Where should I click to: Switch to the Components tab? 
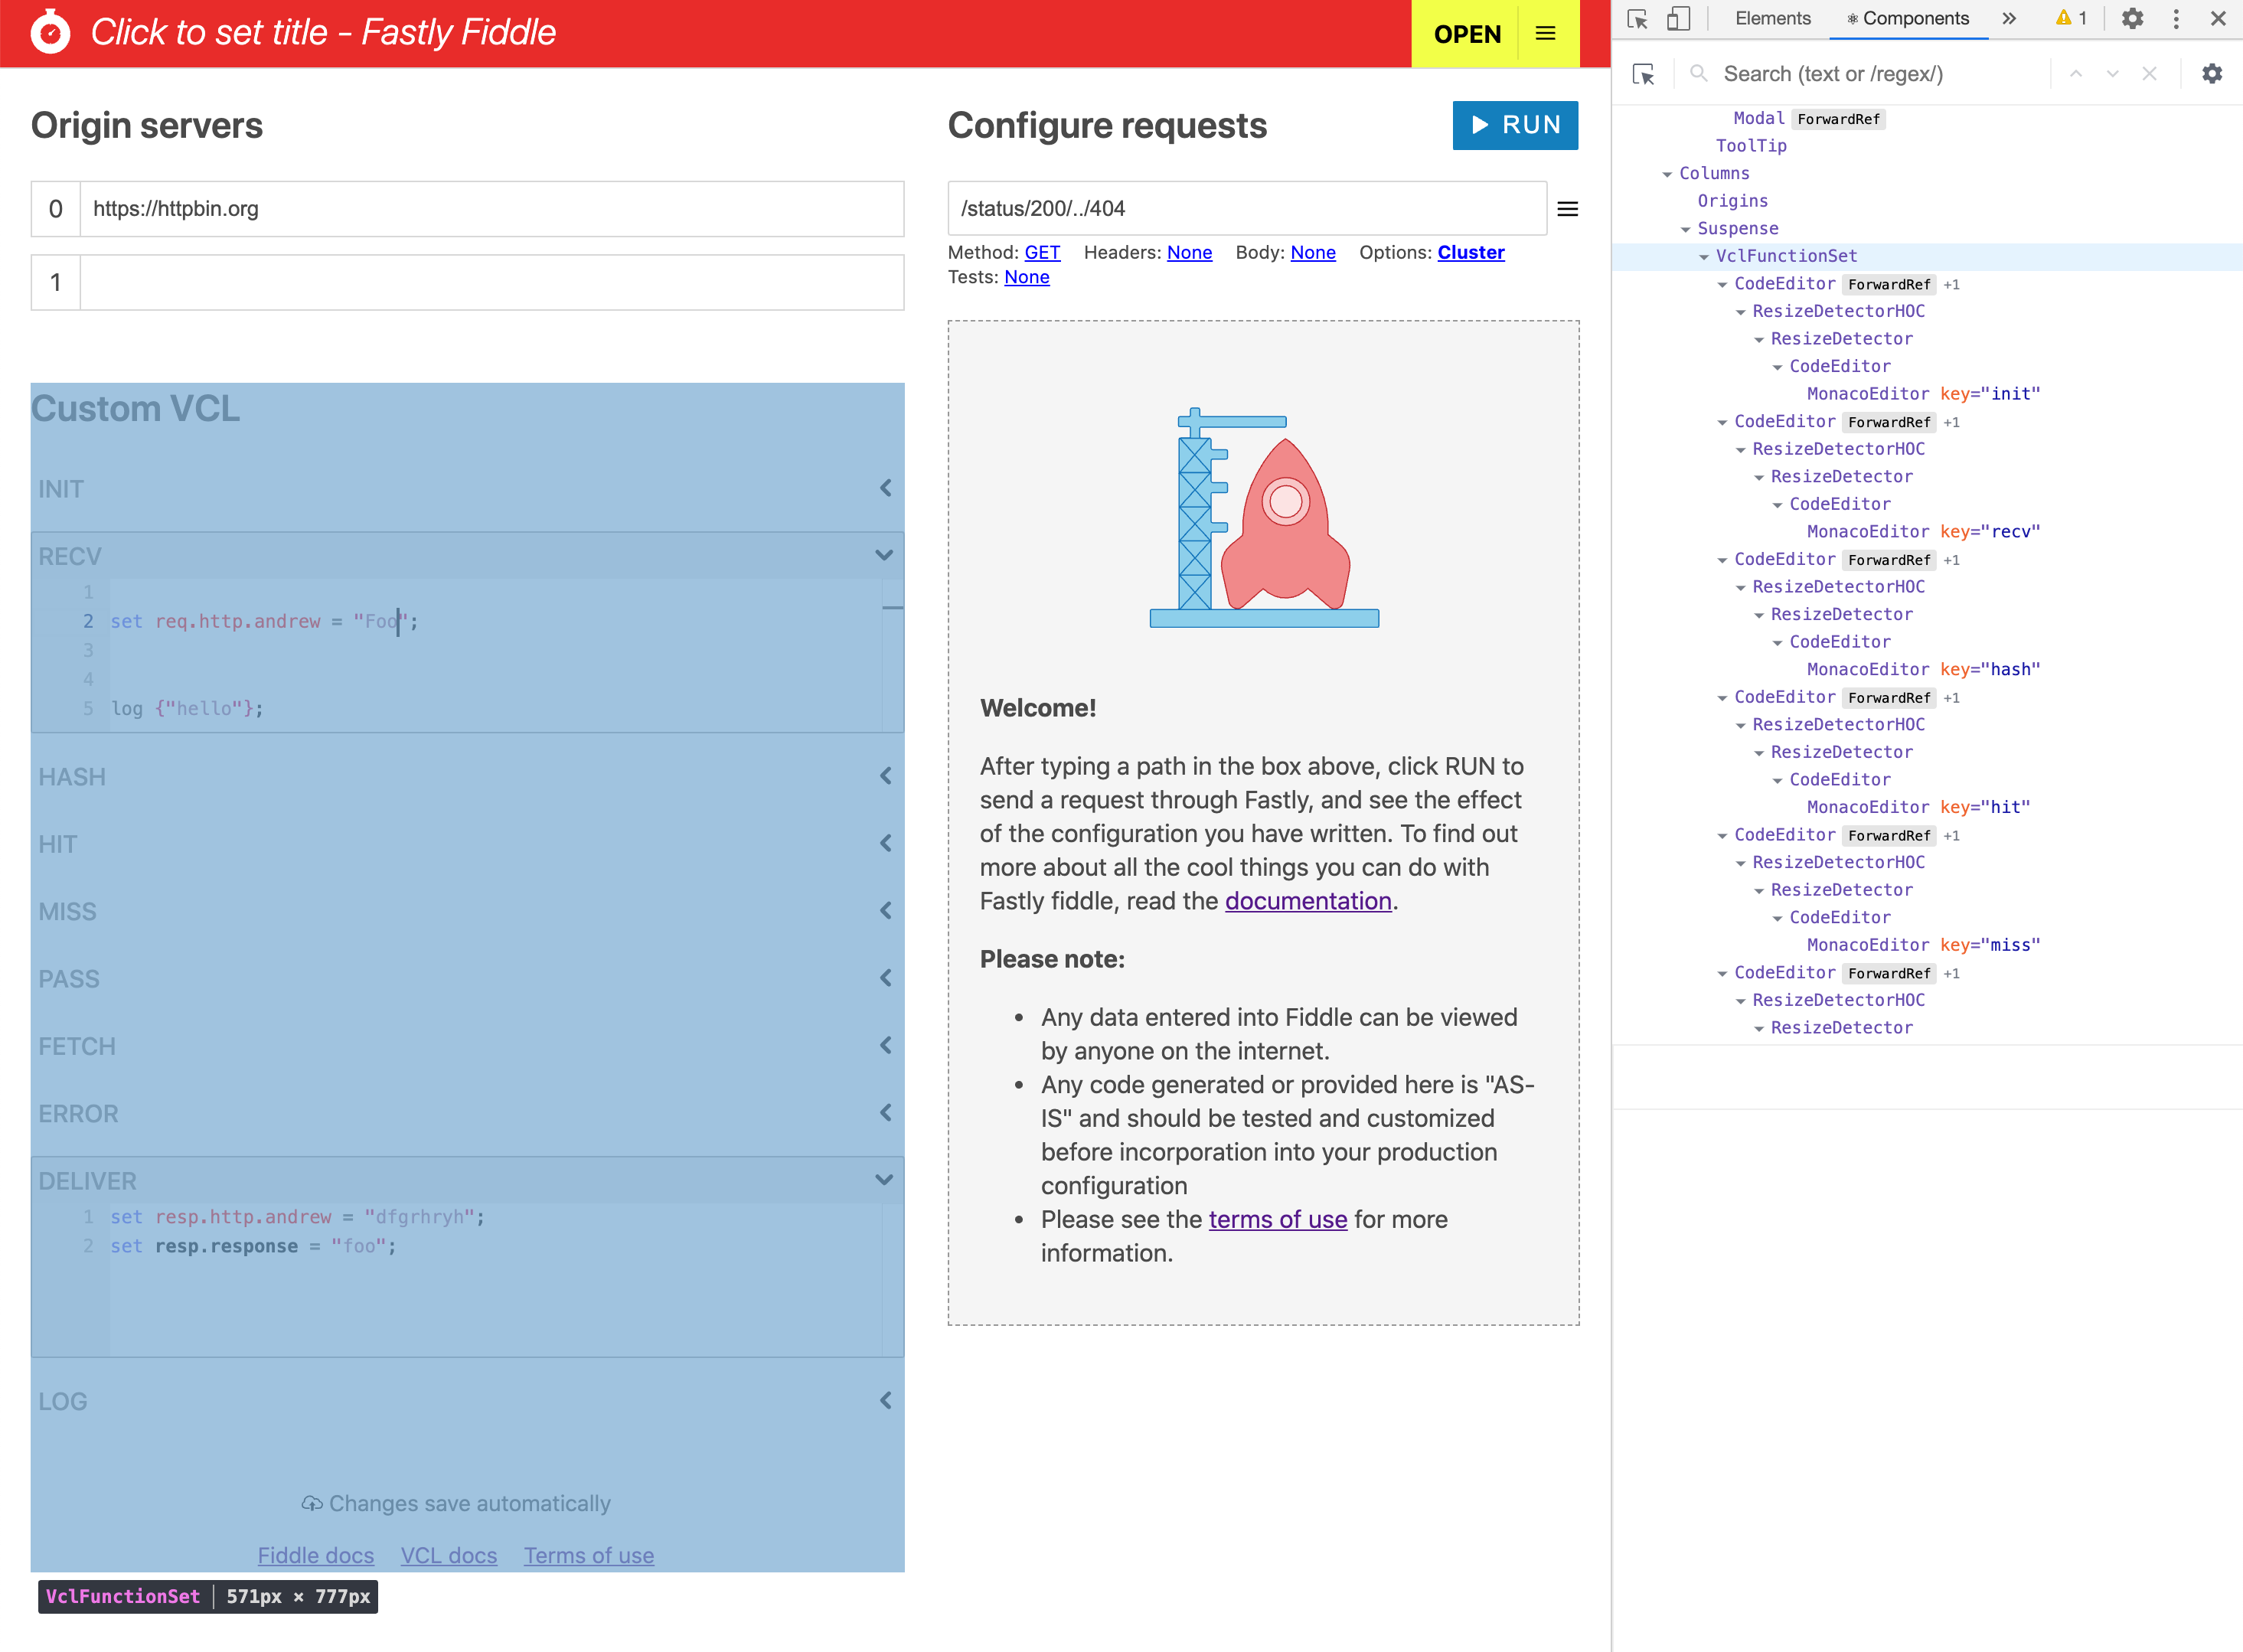(1908, 18)
